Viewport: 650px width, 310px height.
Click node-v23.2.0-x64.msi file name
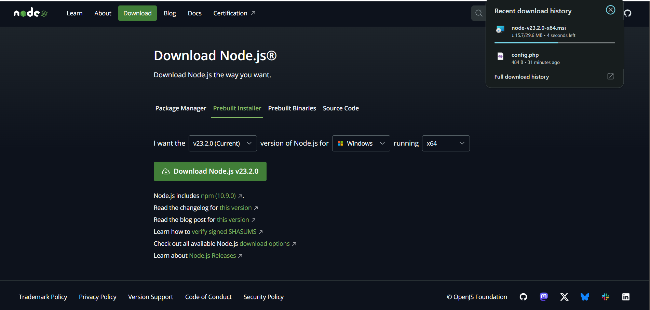539,28
